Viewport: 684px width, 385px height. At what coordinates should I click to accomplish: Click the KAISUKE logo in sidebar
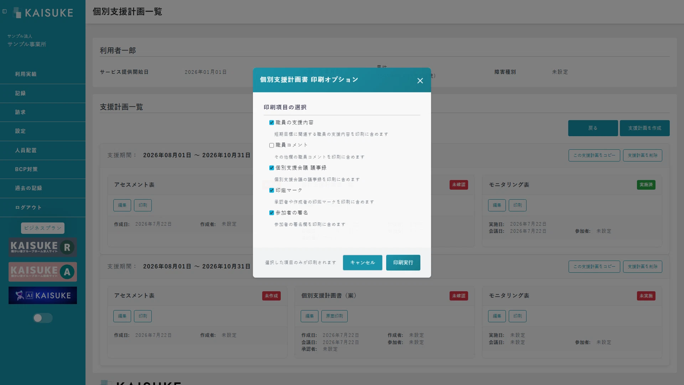coord(43,13)
